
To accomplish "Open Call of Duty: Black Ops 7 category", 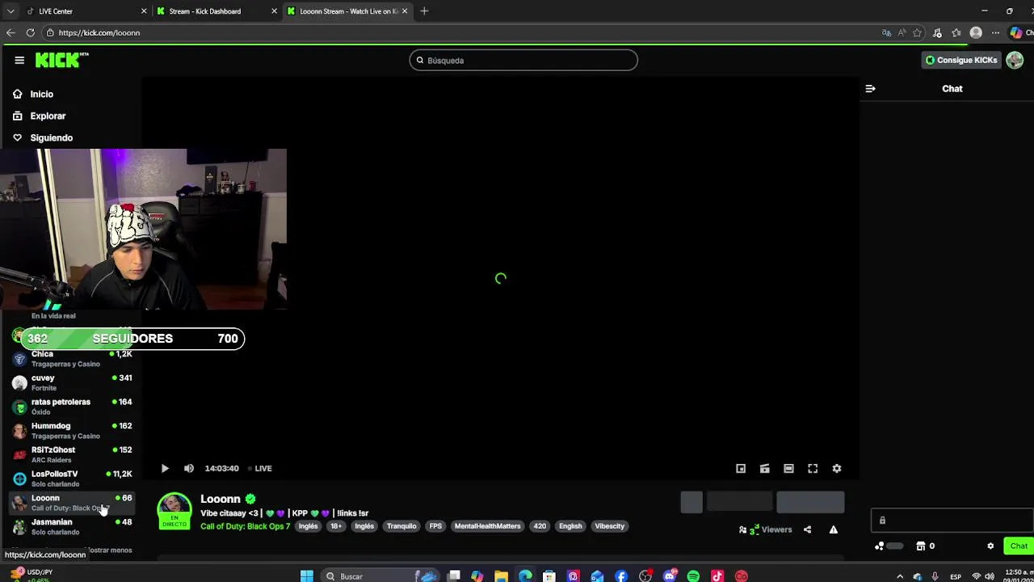I will click(x=245, y=526).
